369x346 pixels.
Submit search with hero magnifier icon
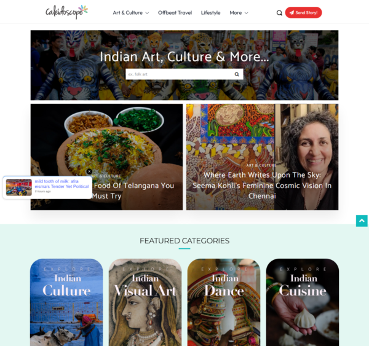coord(237,74)
